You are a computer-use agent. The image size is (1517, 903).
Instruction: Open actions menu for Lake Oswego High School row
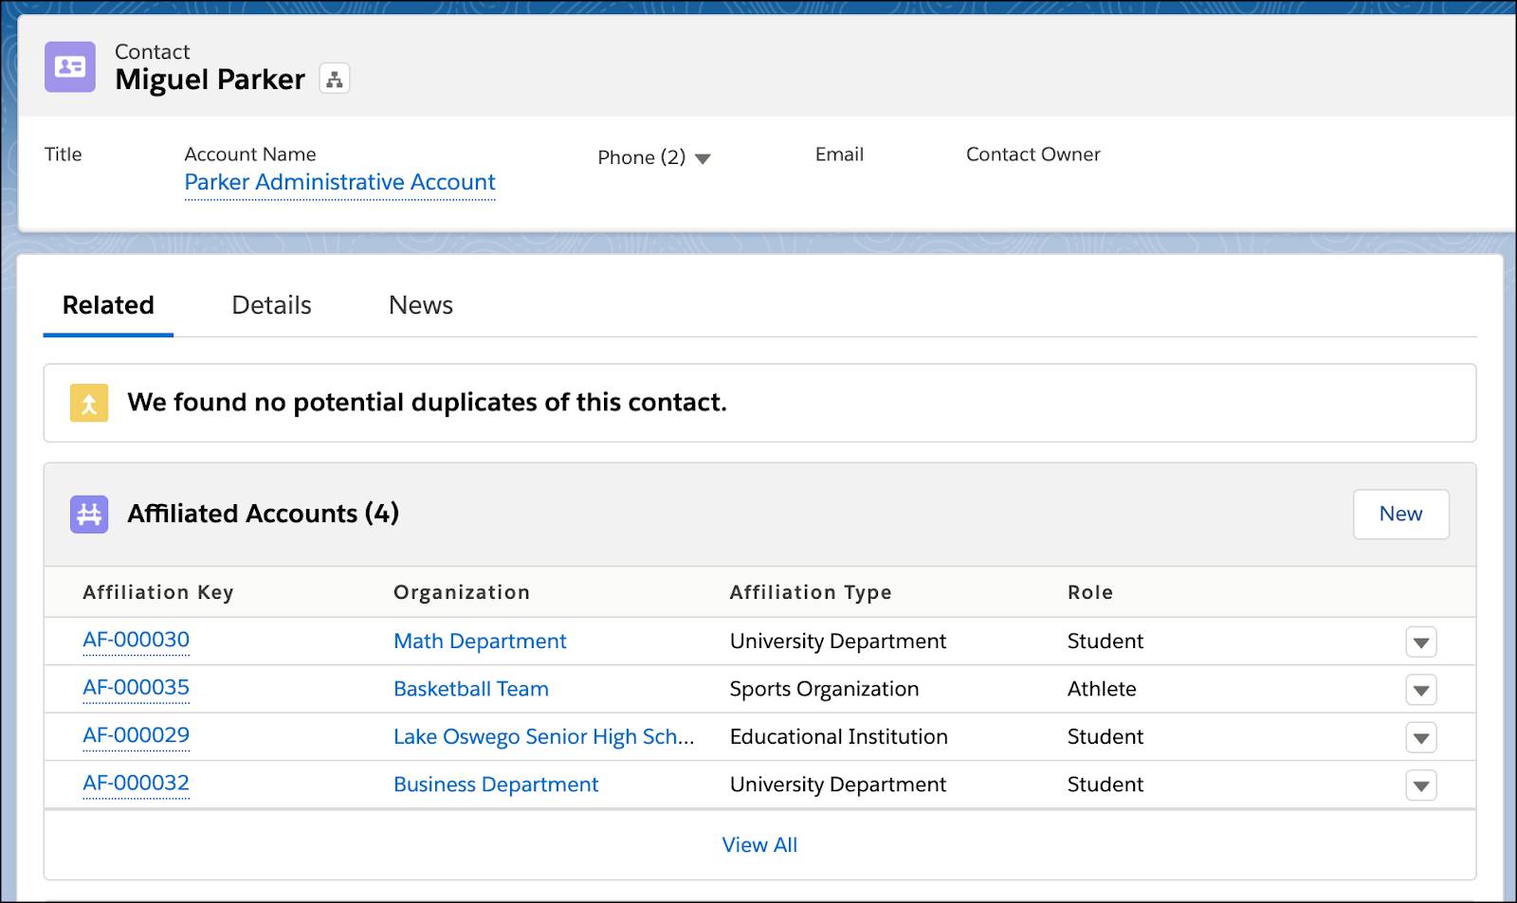click(x=1420, y=736)
